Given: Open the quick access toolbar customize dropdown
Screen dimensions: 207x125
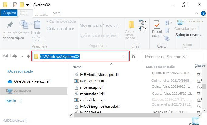Looking at the screenshot, I should click(x=27, y=5).
